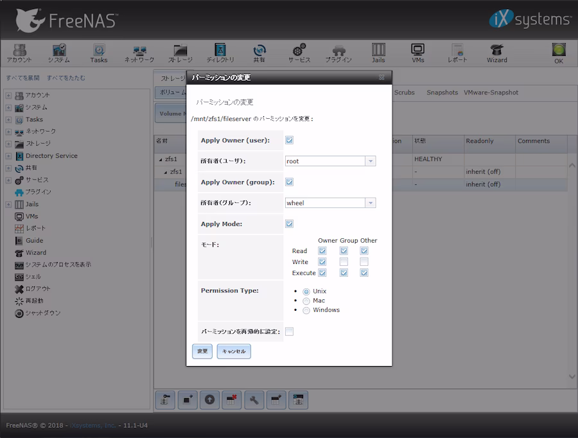Screen dimensions: 578x438
Task: Launch the Wizard toolbar icon
Action: (497, 53)
